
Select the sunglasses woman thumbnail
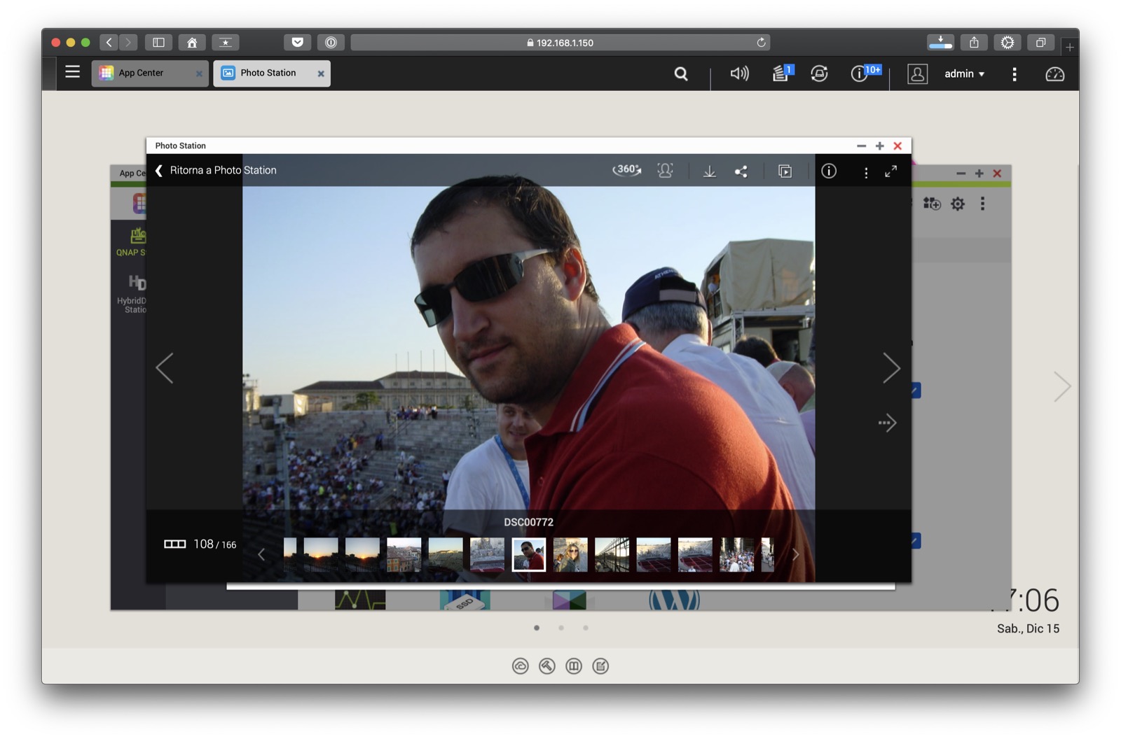(570, 554)
